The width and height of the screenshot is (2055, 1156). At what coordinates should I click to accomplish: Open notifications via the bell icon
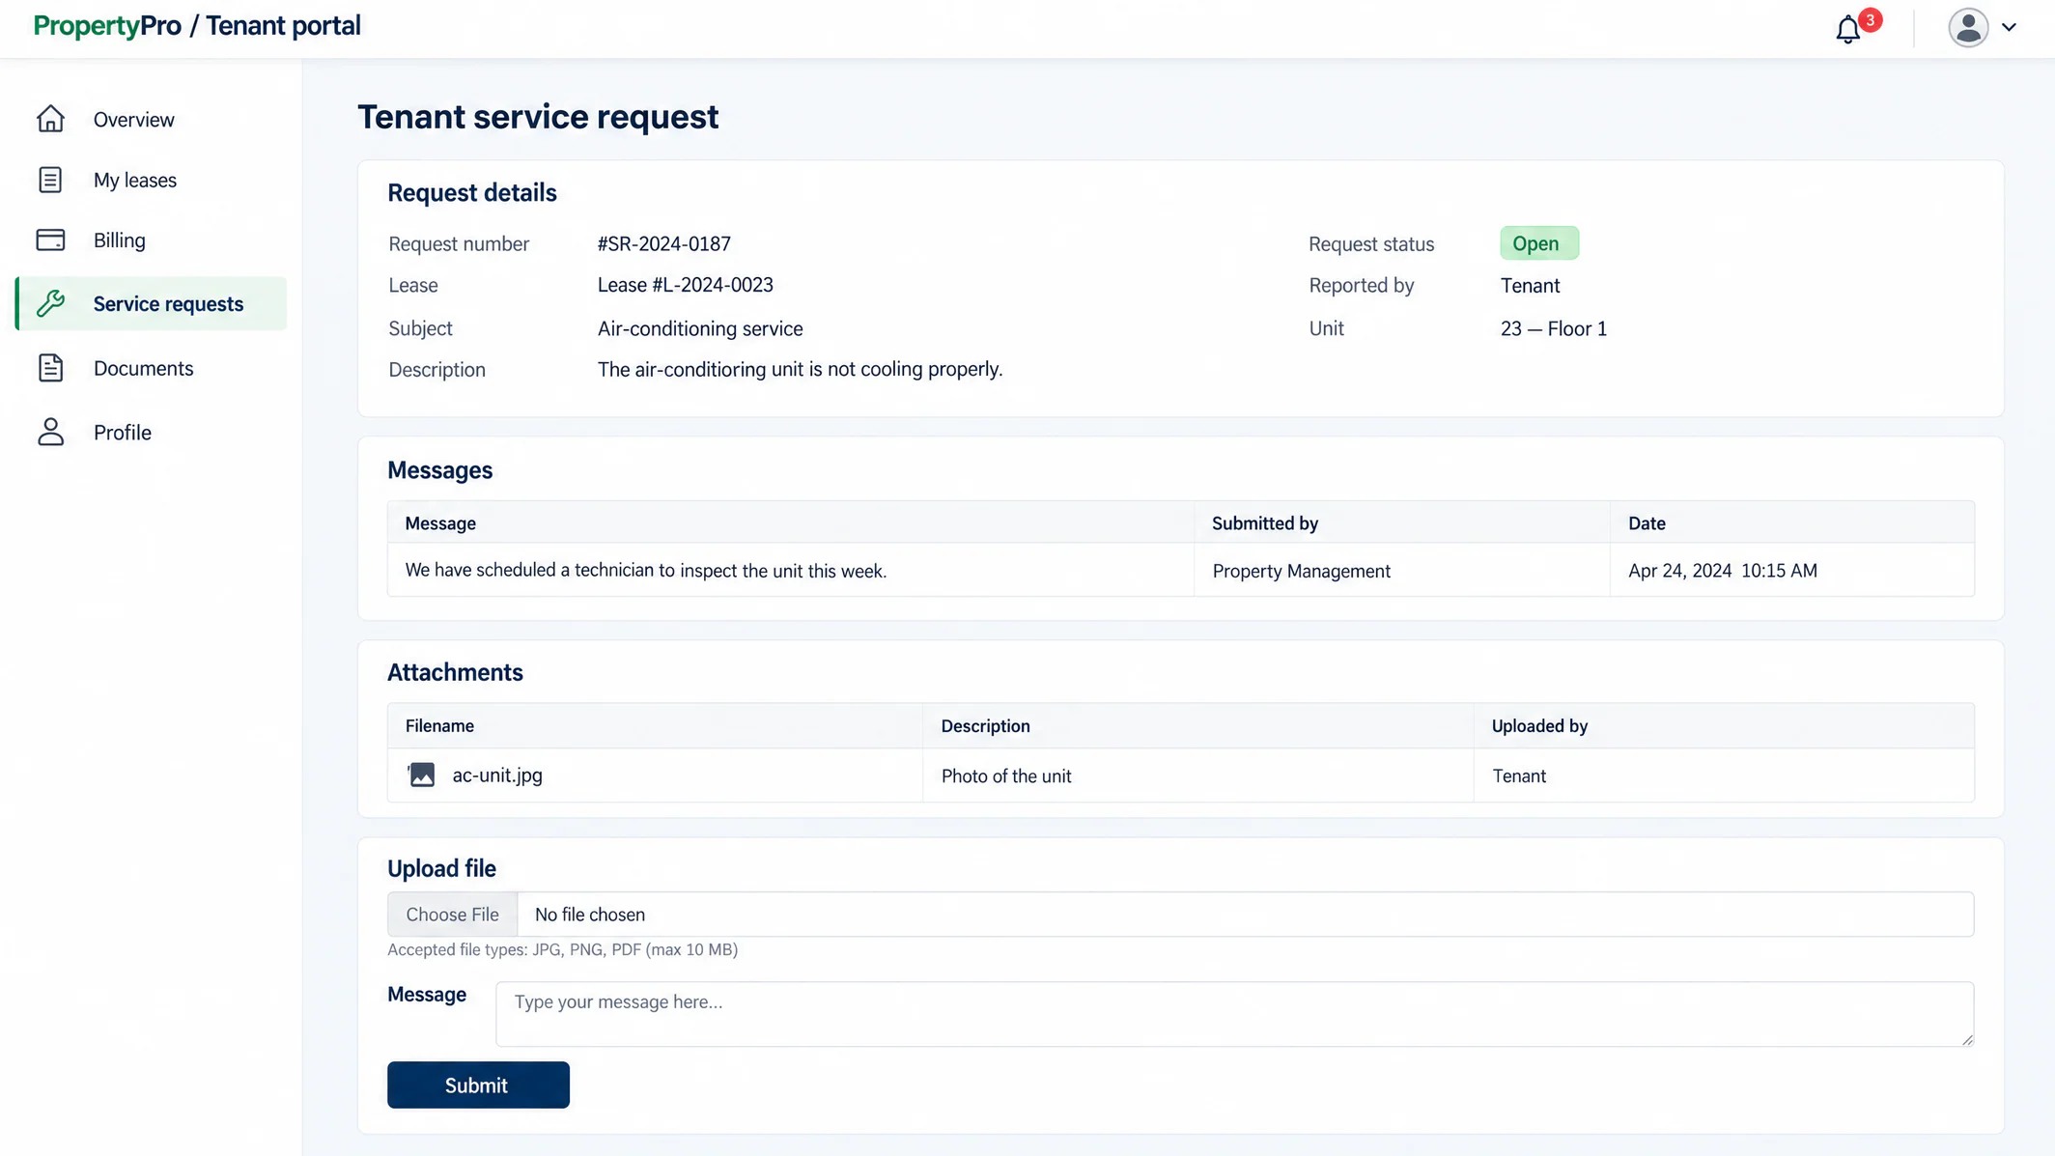(1847, 29)
